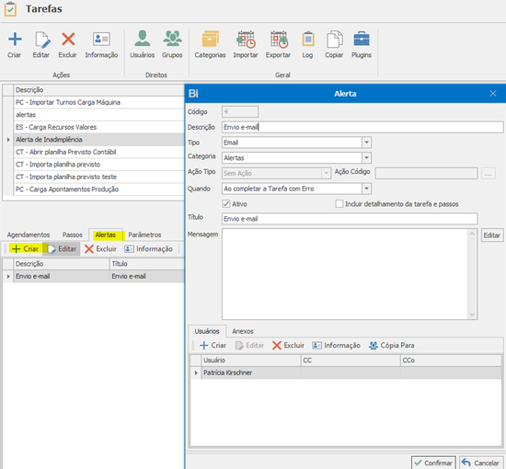Toggle the Ativo checkbox
Viewport: 506px width, 469px height.
click(x=226, y=204)
